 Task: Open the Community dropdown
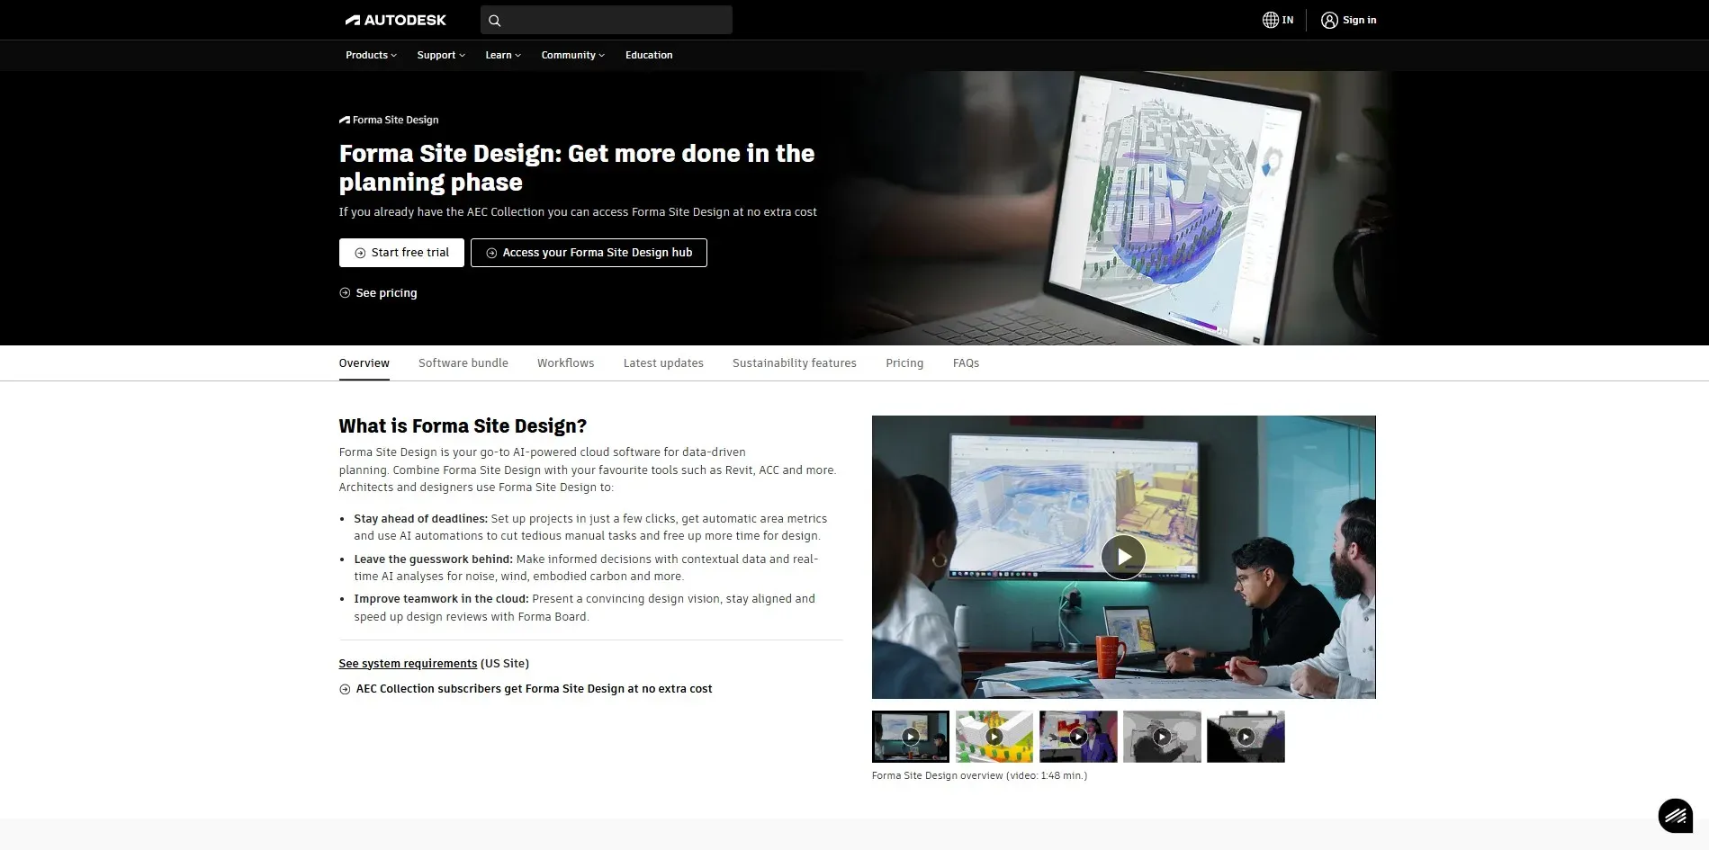571,55
